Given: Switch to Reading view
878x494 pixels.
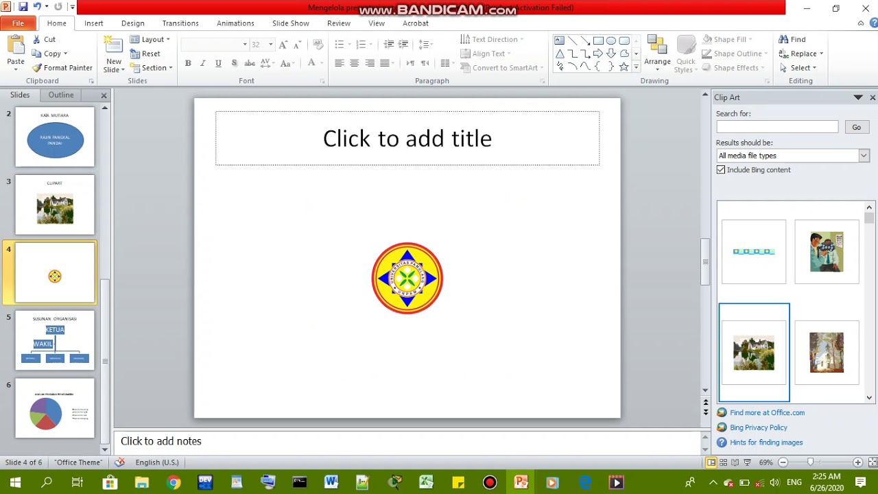Looking at the screenshot, I should click(x=735, y=462).
